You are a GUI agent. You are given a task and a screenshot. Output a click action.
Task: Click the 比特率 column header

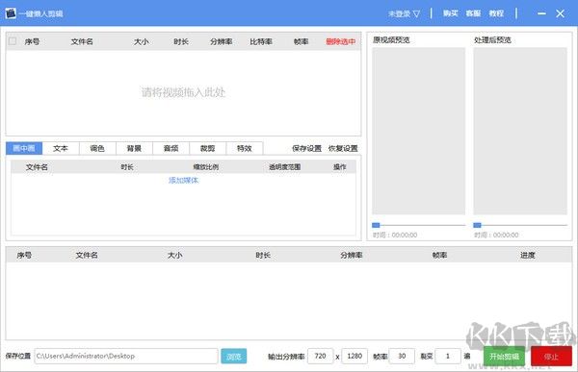point(261,41)
